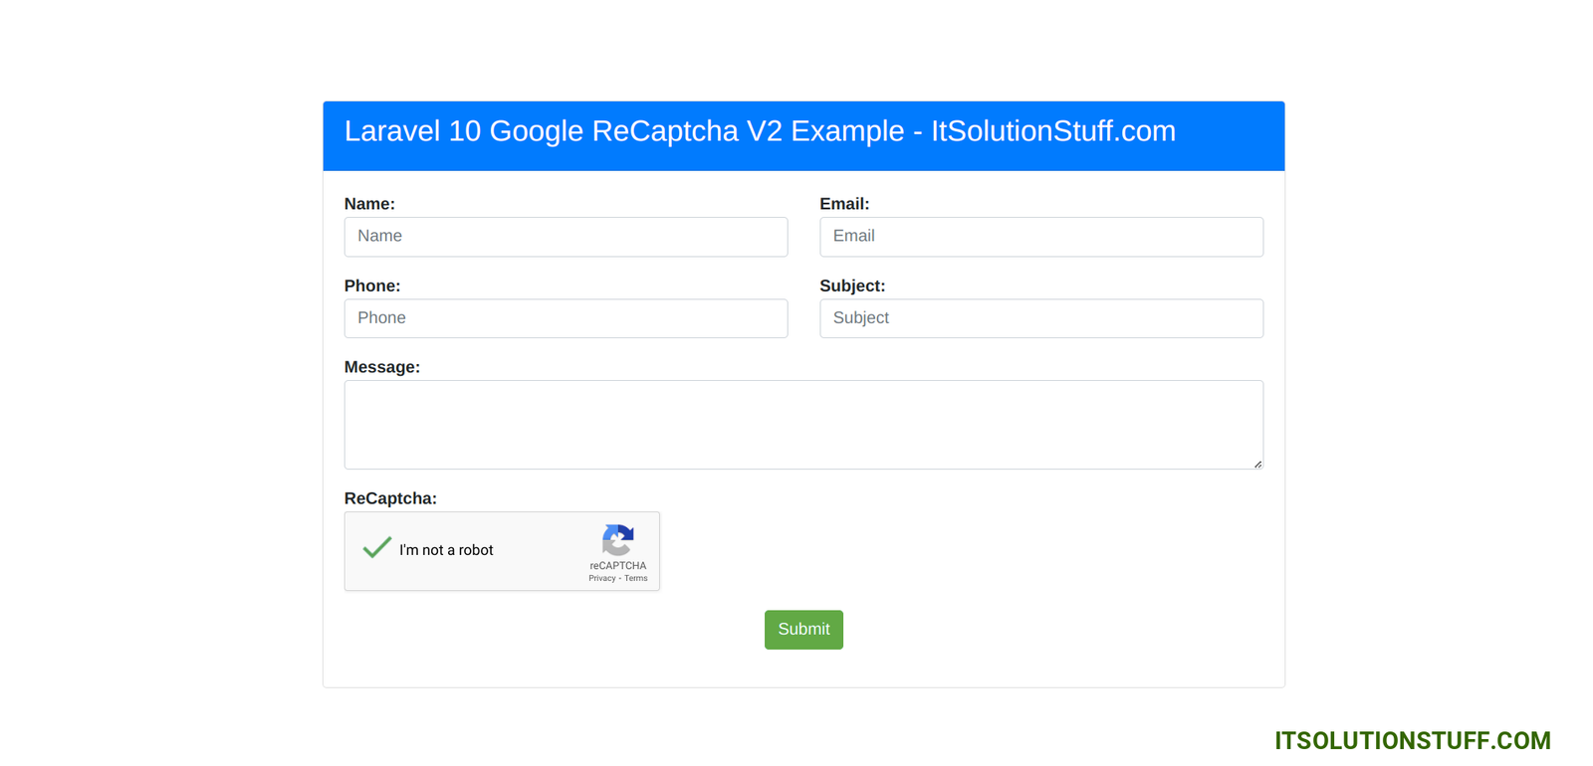Click the blue Laravel 10 header title

tap(760, 131)
